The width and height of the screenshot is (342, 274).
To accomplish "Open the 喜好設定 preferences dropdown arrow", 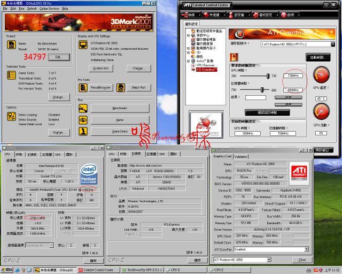I will point(277,15).
